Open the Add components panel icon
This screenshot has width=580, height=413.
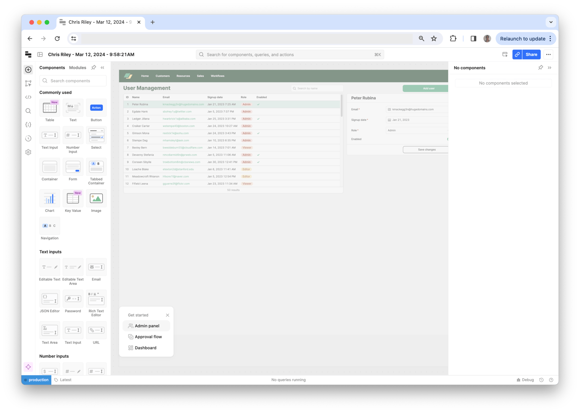click(x=28, y=70)
